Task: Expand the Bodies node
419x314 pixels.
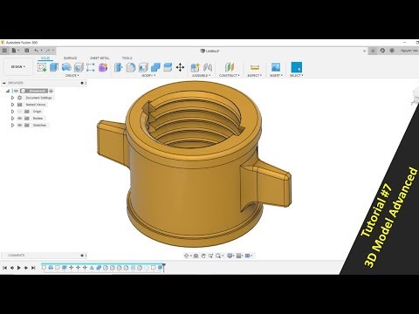Action: [x=12, y=119]
